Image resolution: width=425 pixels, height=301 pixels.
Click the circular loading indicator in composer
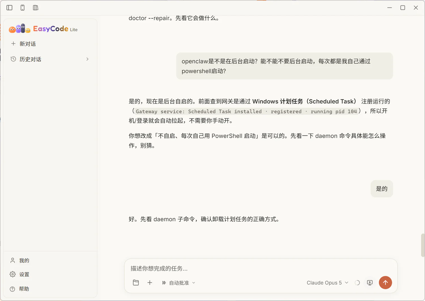[x=357, y=283]
